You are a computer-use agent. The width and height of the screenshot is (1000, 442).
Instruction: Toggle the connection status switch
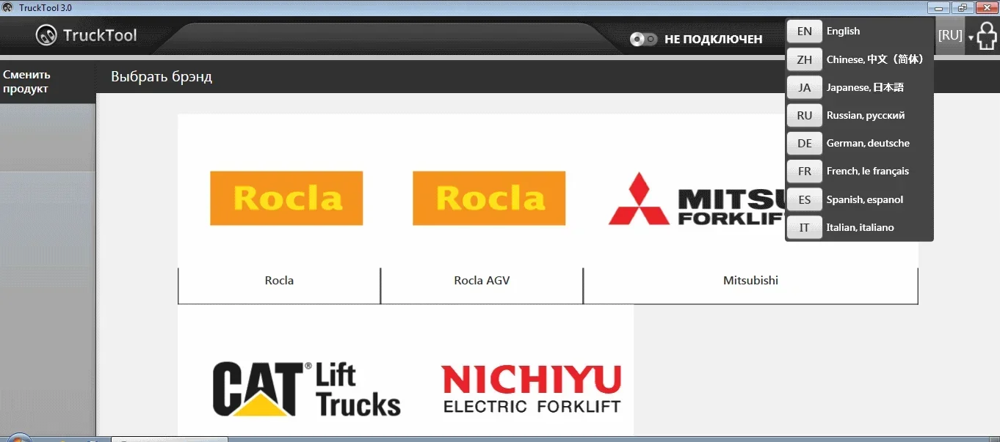[644, 40]
